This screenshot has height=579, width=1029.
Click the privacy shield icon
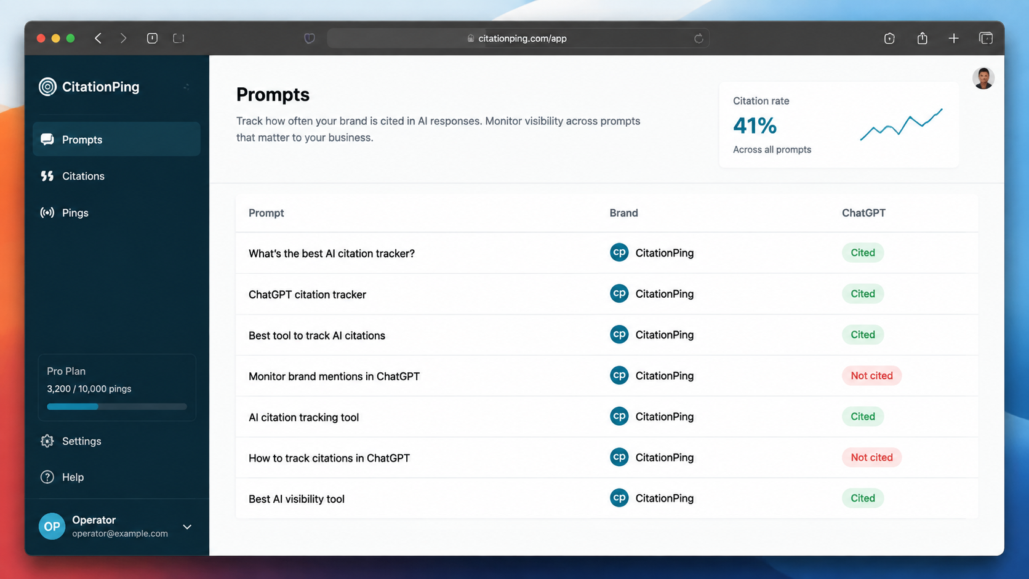[x=310, y=38]
